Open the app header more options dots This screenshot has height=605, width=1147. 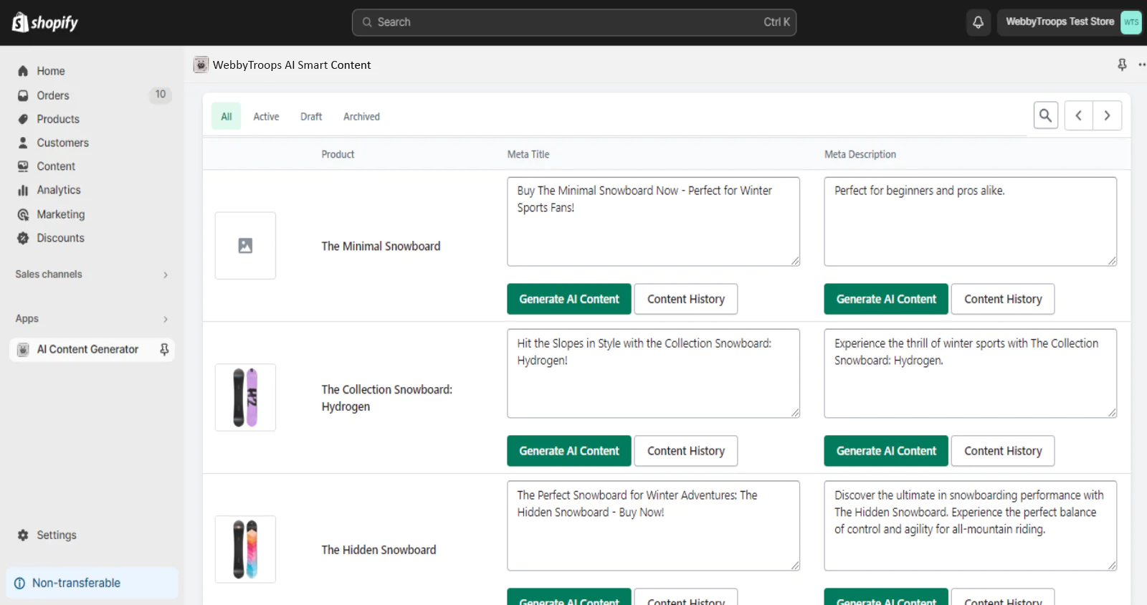click(1142, 65)
